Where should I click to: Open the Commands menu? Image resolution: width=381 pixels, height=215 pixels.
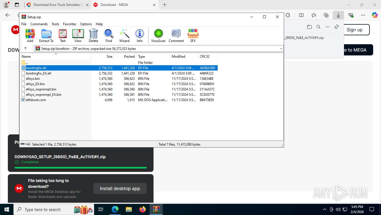coord(39,24)
